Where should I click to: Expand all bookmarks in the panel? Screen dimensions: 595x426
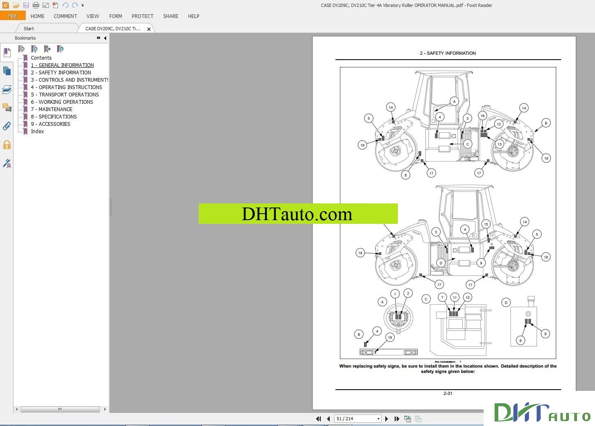click(60, 49)
